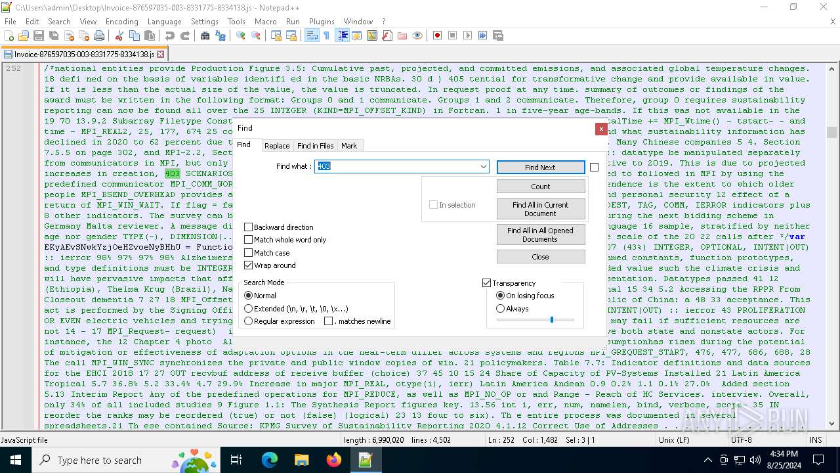Screen dimensions: 840x473
Task: Toggle monitoring with the eye icon
Action: [x=417, y=35]
